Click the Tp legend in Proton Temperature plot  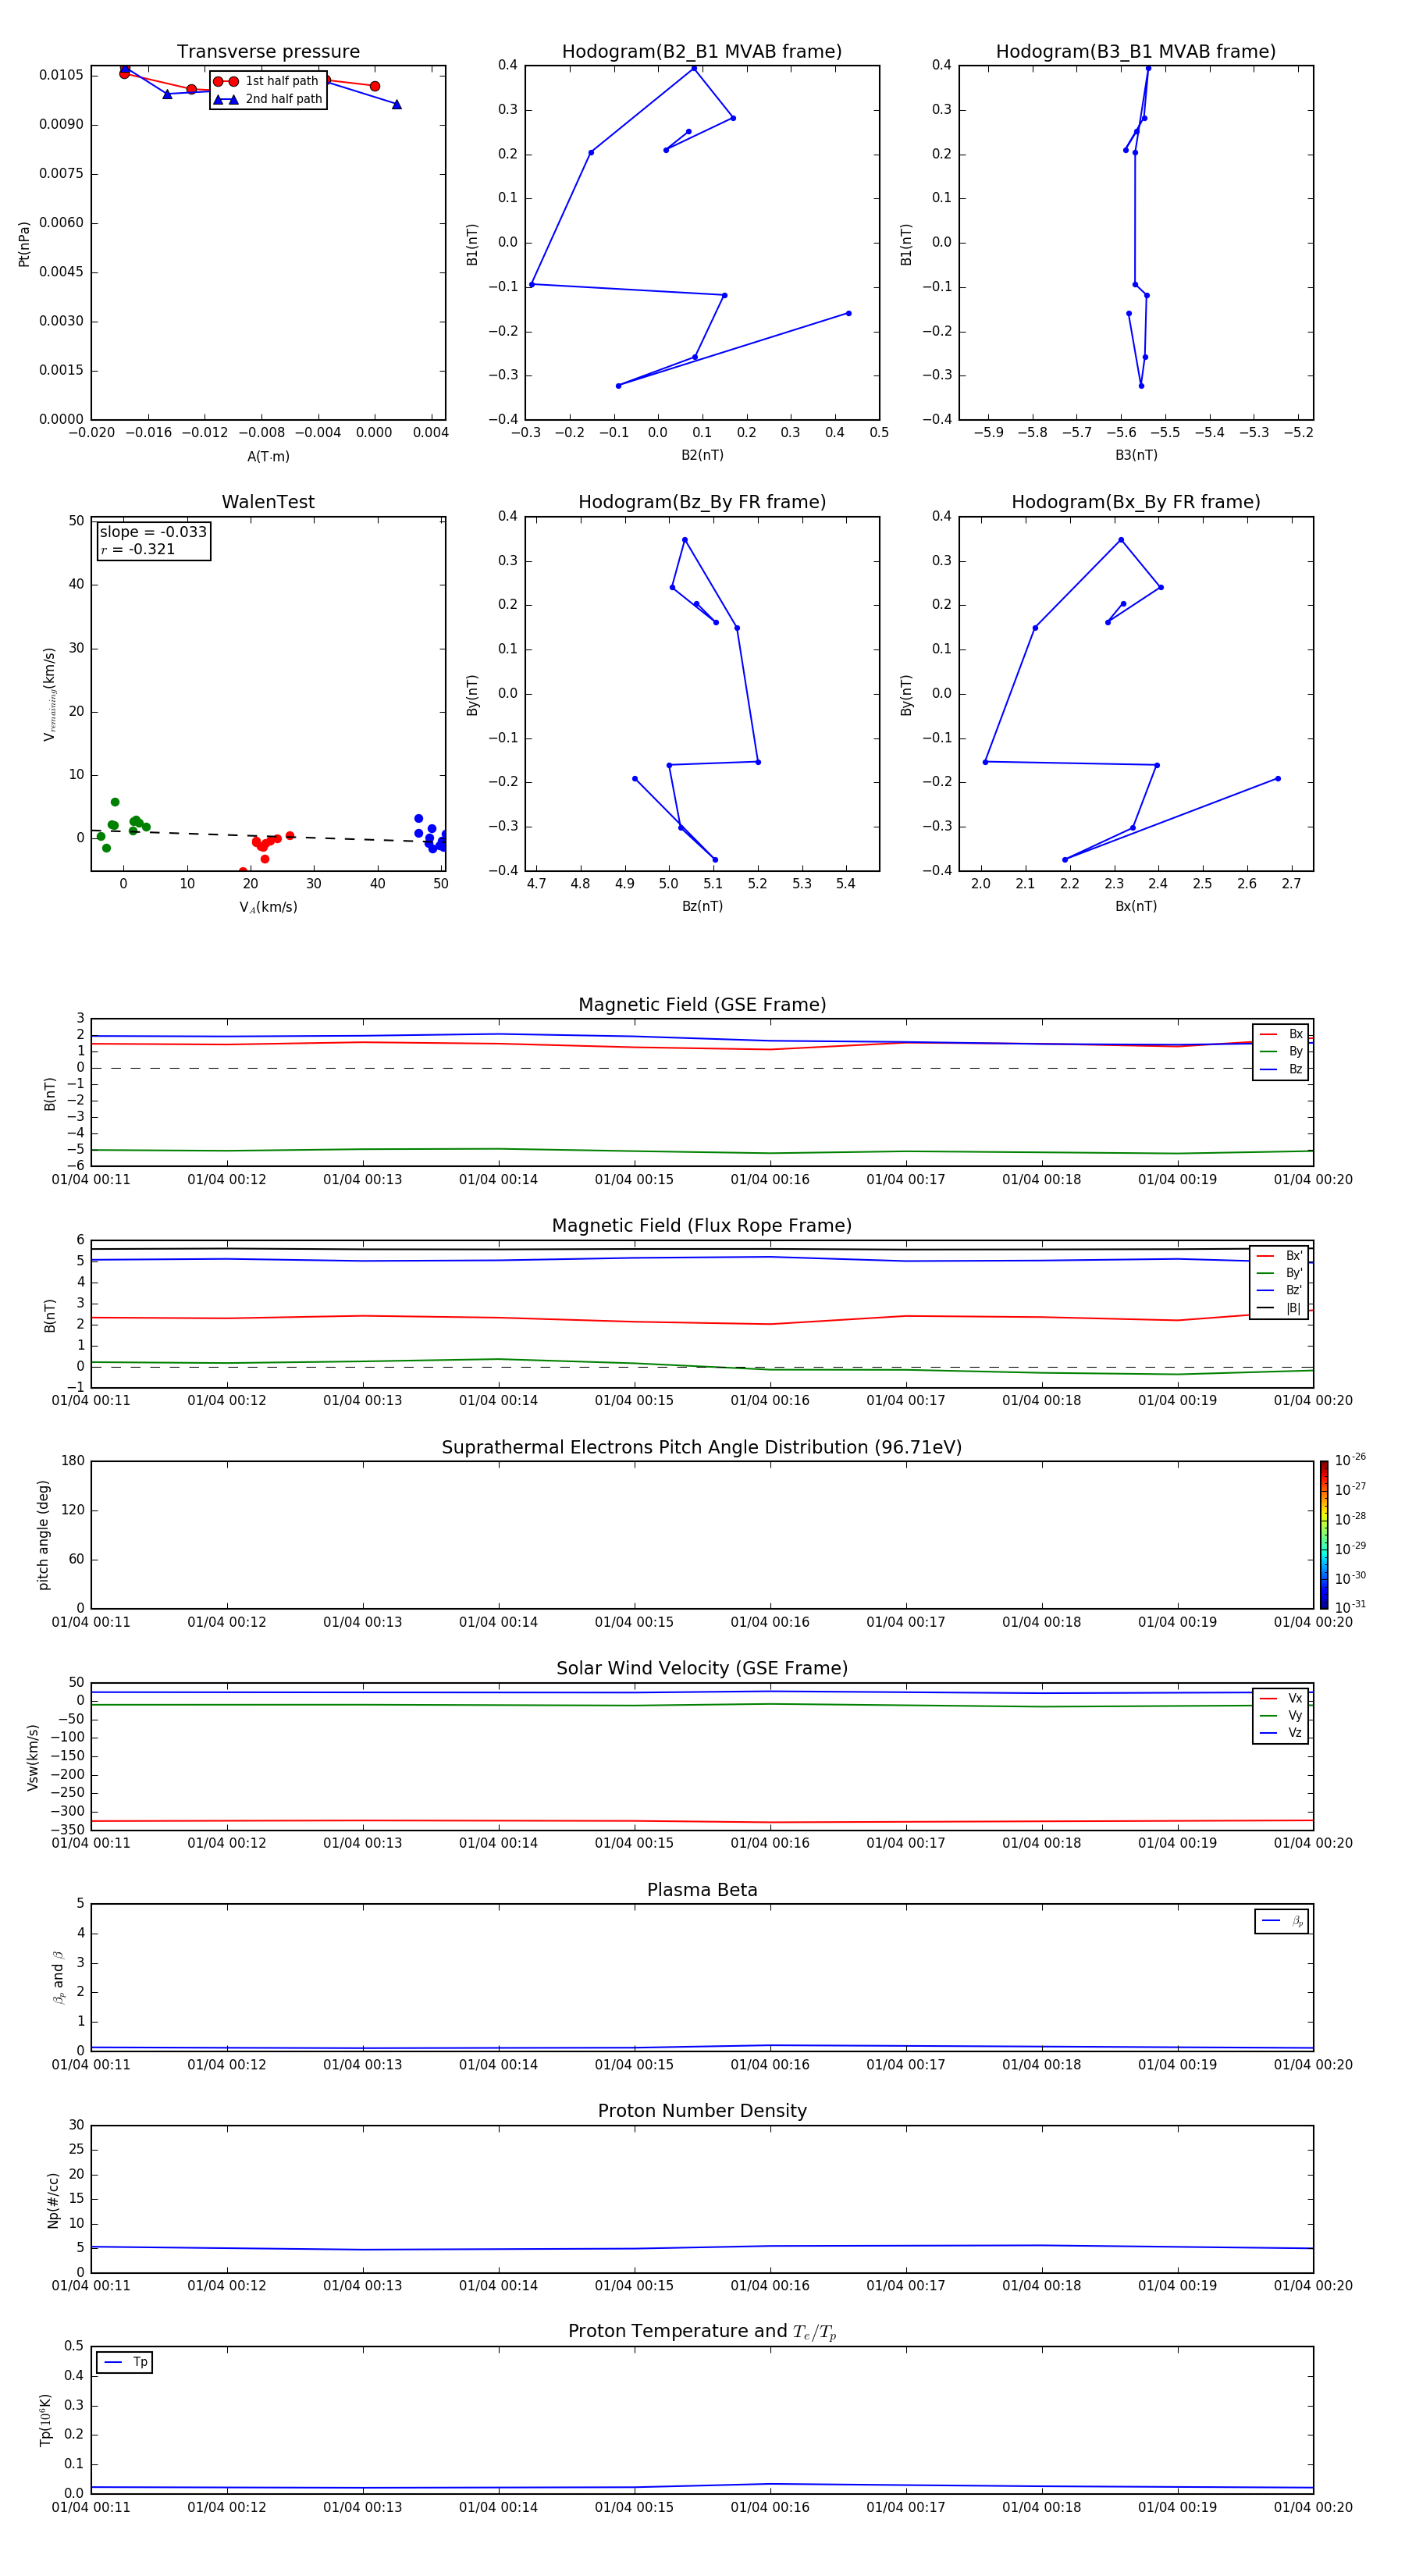point(125,2362)
